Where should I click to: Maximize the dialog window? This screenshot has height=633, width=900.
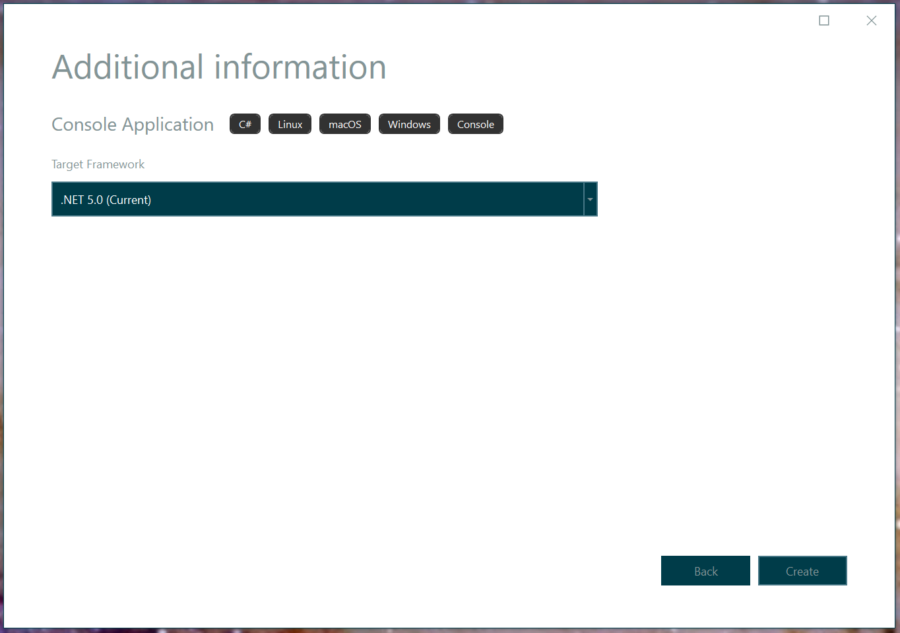tap(824, 20)
